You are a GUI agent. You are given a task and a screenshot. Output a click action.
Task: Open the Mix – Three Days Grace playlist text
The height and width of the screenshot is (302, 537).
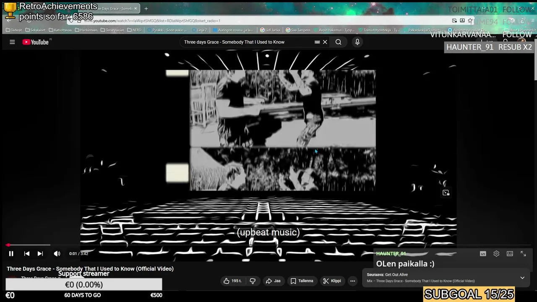click(421, 281)
